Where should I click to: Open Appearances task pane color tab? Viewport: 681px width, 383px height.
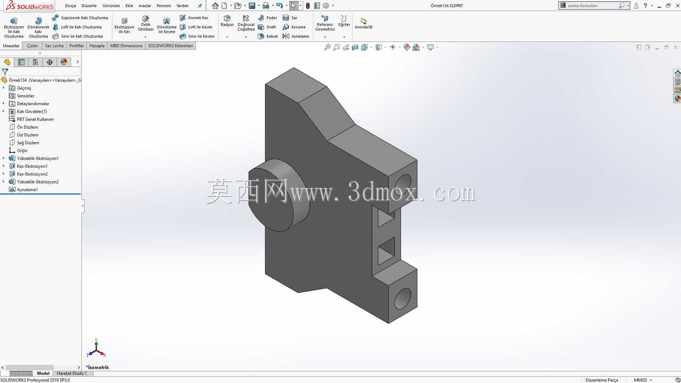pyautogui.click(x=677, y=98)
